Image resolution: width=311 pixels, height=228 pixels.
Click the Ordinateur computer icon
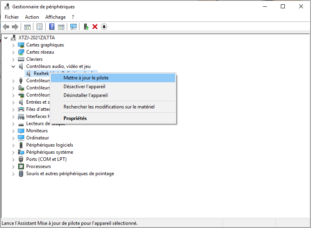[x=21, y=138]
